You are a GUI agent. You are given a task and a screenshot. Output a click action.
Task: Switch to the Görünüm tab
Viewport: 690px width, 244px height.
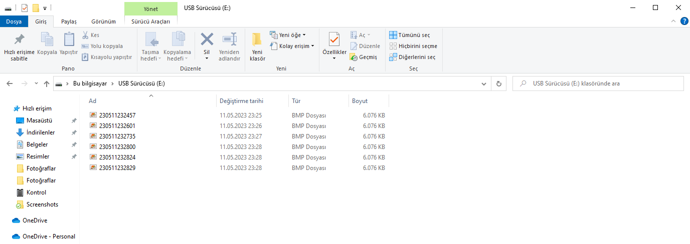(103, 21)
